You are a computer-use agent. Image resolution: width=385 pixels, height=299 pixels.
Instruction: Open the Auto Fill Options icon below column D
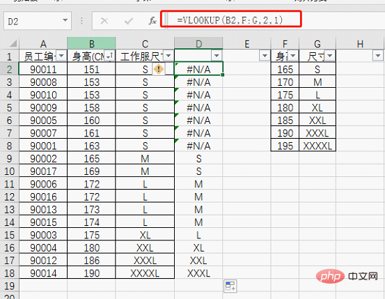tap(230, 286)
